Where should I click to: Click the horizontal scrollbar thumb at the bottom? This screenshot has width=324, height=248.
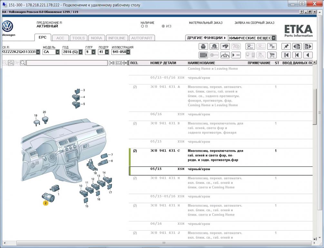[164, 243]
